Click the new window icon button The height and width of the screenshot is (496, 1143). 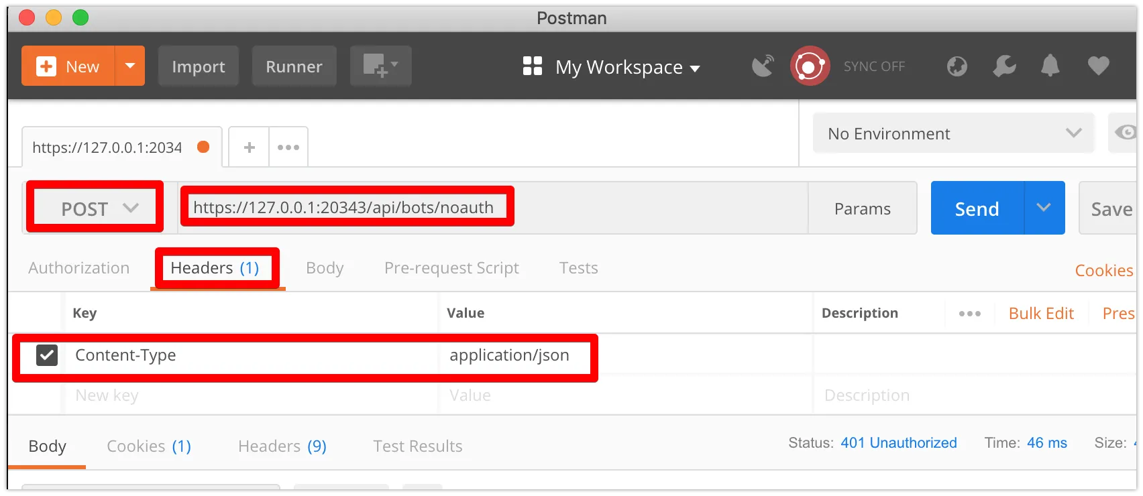[380, 66]
